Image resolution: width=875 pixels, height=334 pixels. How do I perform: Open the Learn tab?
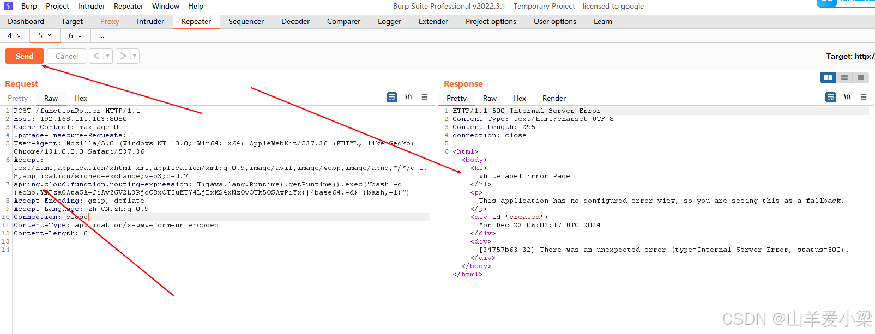(x=603, y=21)
